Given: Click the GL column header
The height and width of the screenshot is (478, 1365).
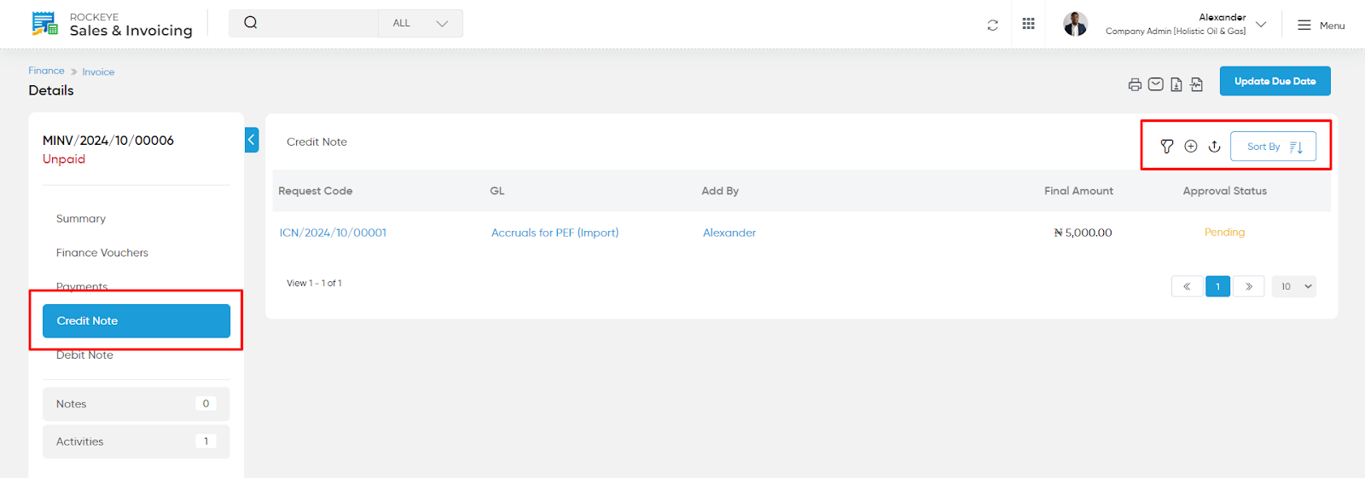Looking at the screenshot, I should pos(497,191).
